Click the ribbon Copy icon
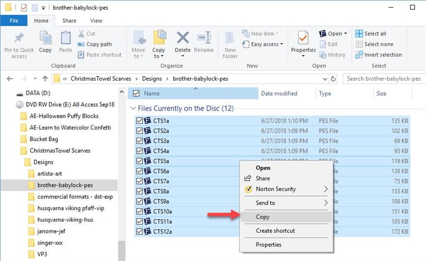The height and width of the screenshot is (261, 426). pyautogui.click(x=45, y=37)
